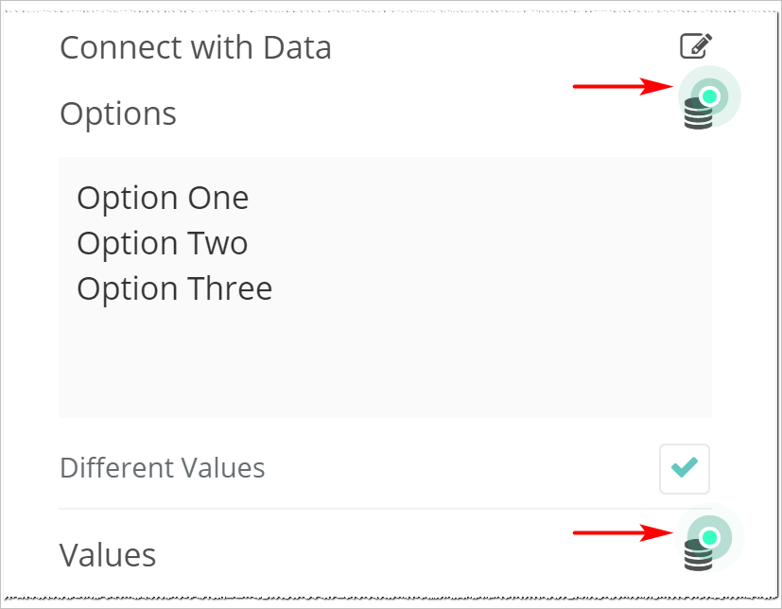Screen dimensions: 782x609
Task: Uncheck the Different Values checkbox
Action: 685,467
